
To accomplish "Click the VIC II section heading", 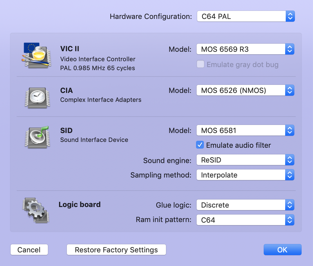I will click(70, 49).
